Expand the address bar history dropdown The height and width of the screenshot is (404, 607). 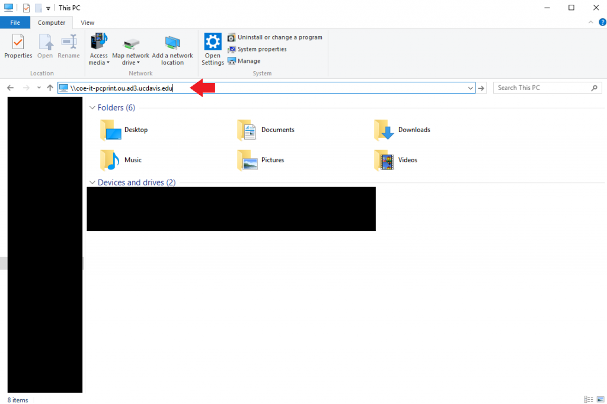pos(470,88)
